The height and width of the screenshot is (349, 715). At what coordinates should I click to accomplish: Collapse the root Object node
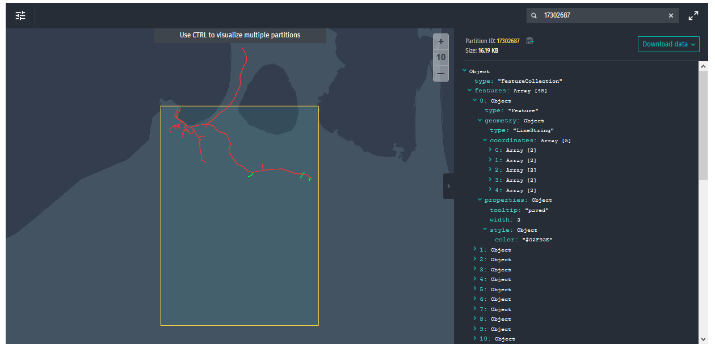[x=465, y=71]
